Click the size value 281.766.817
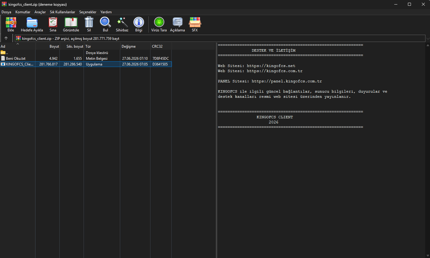The height and width of the screenshot is (258, 430). 48,64
